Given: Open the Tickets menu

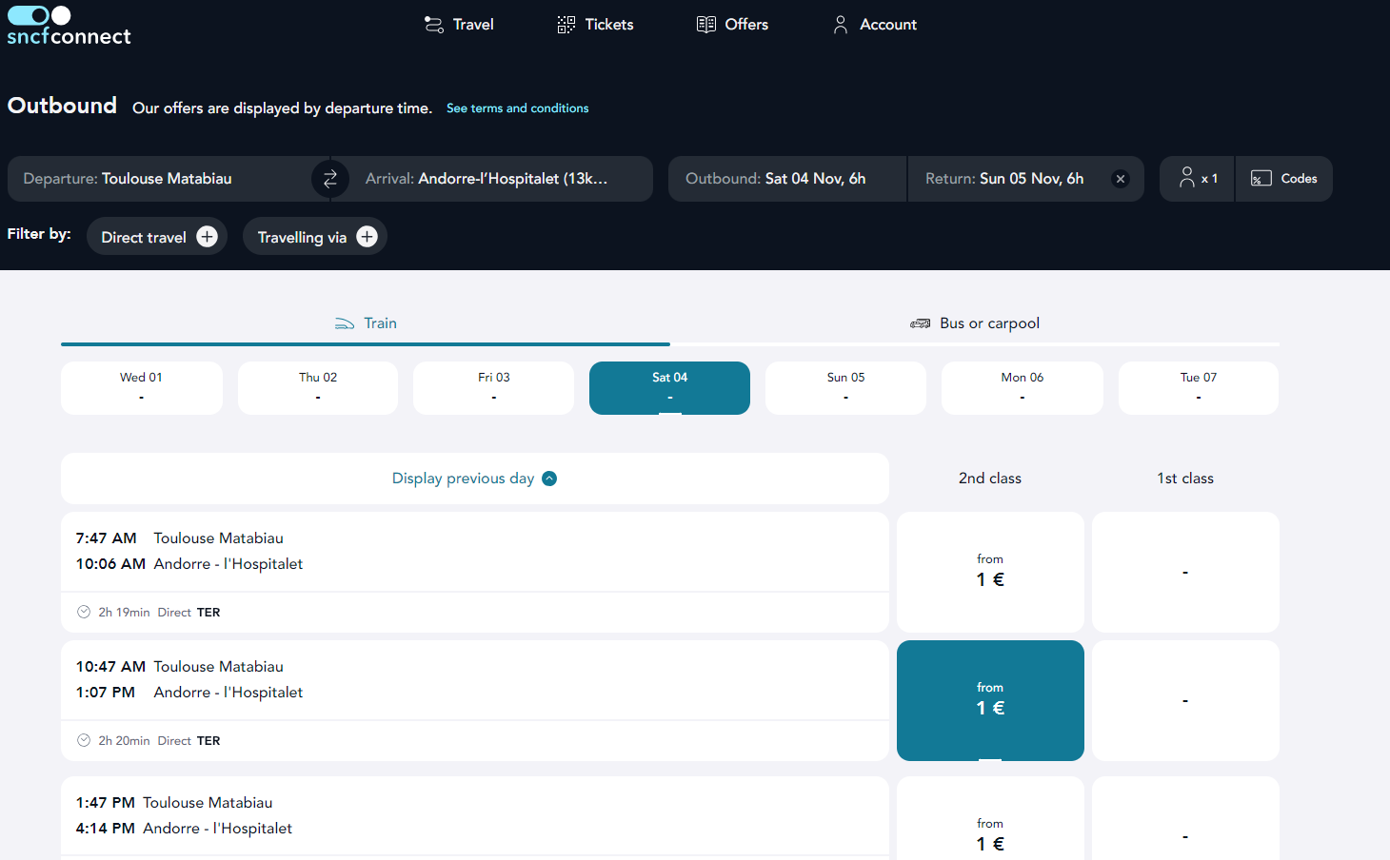Looking at the screenshot, I should tap(595, 25).
